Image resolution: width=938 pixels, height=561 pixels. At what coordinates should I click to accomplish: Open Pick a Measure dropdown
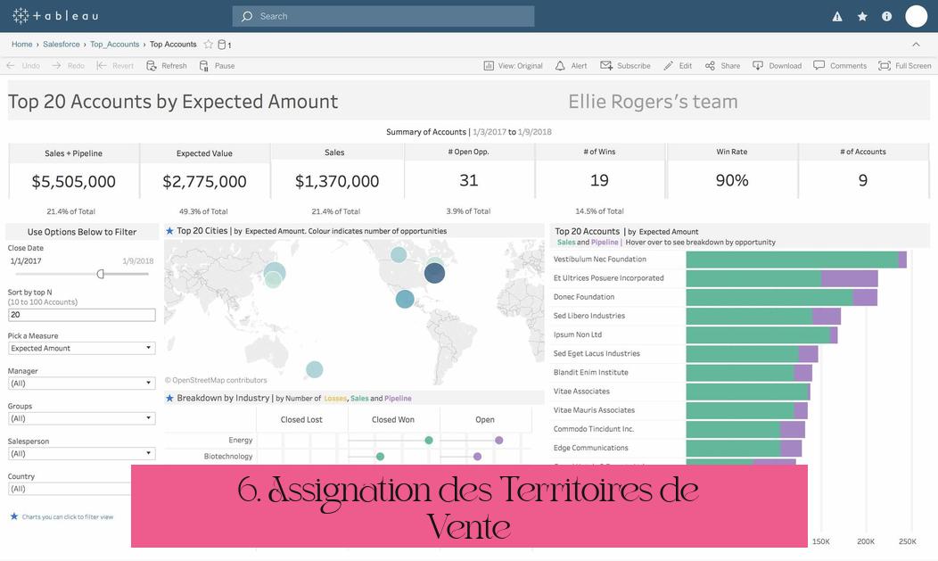click(x=82, y=348)
